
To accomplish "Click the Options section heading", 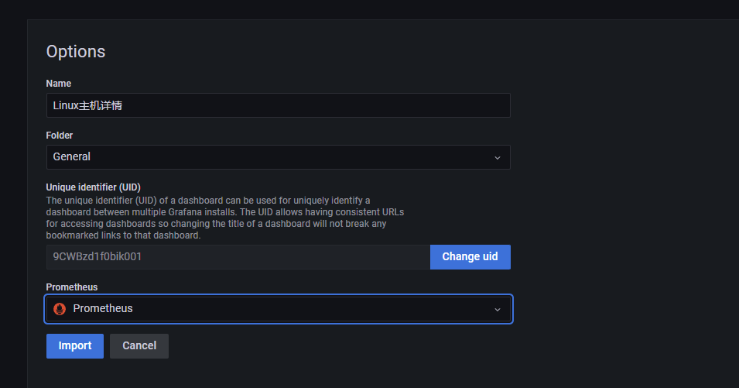I will click(x=75, y=51).
